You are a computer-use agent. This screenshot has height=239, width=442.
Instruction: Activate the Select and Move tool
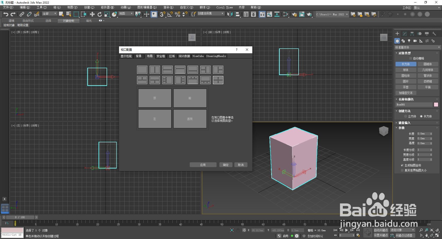pyautogui.click(x=92, y=14)
